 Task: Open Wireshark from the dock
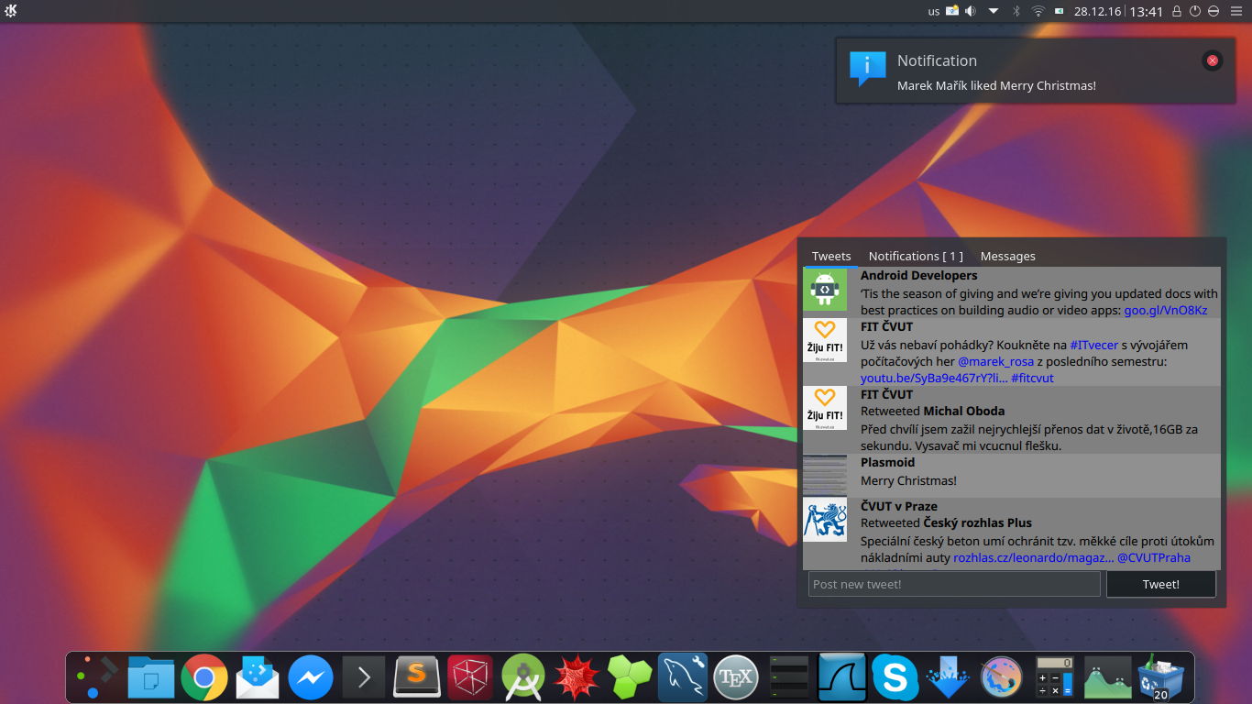click(x=841, y=676)
